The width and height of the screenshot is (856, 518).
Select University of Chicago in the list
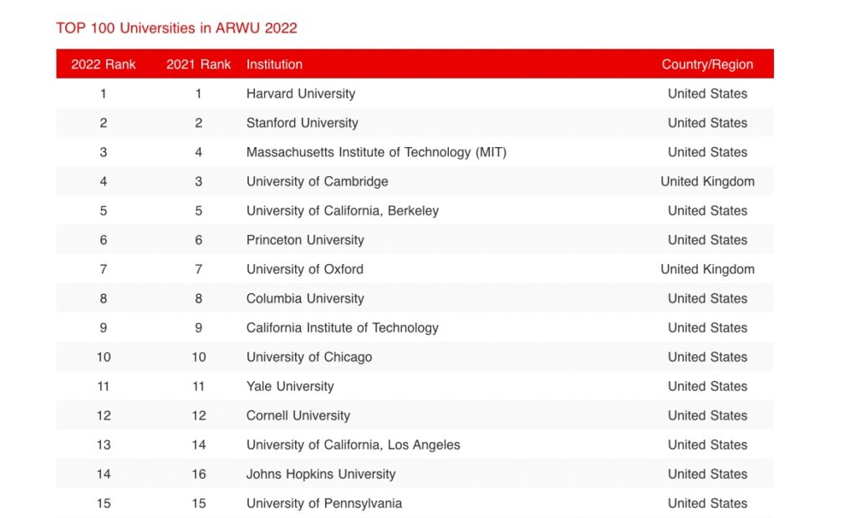[x=309, y=357]
